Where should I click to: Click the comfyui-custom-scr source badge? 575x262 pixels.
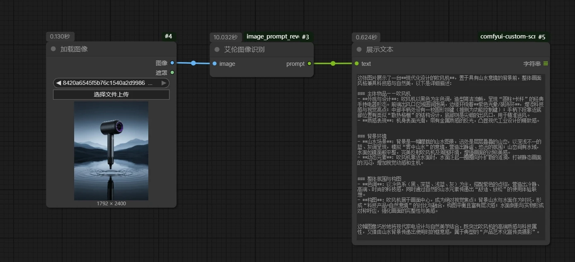point(507,36)
